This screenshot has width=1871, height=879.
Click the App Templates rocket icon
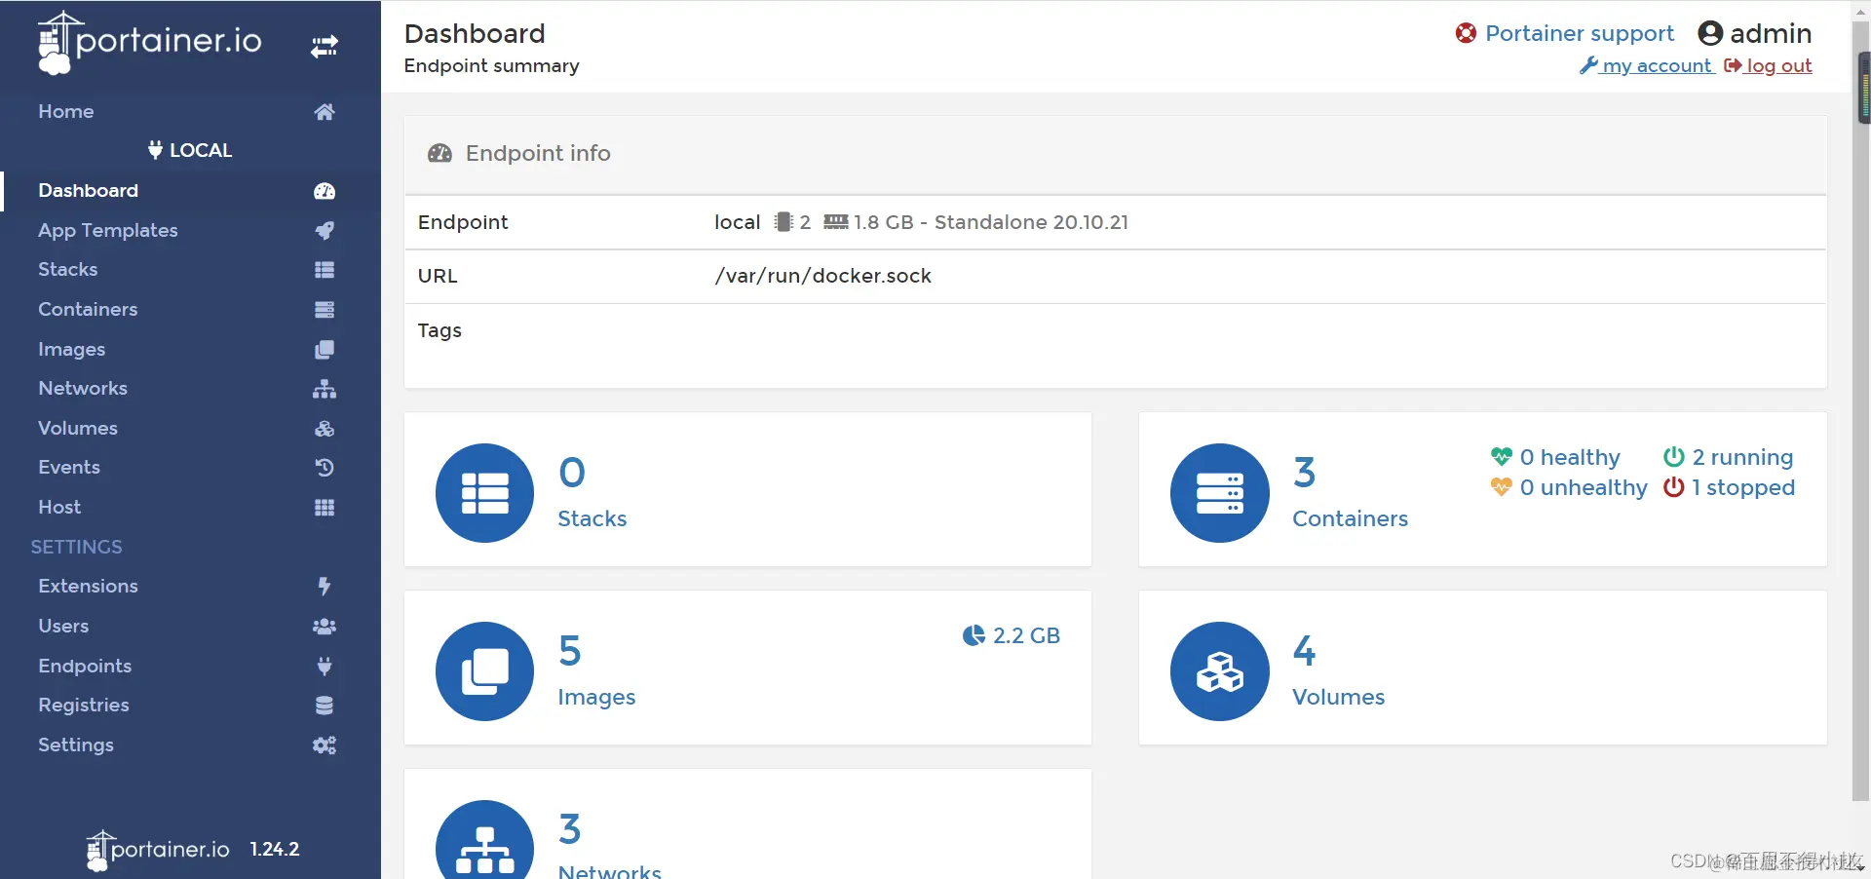(x=325, y=230)
